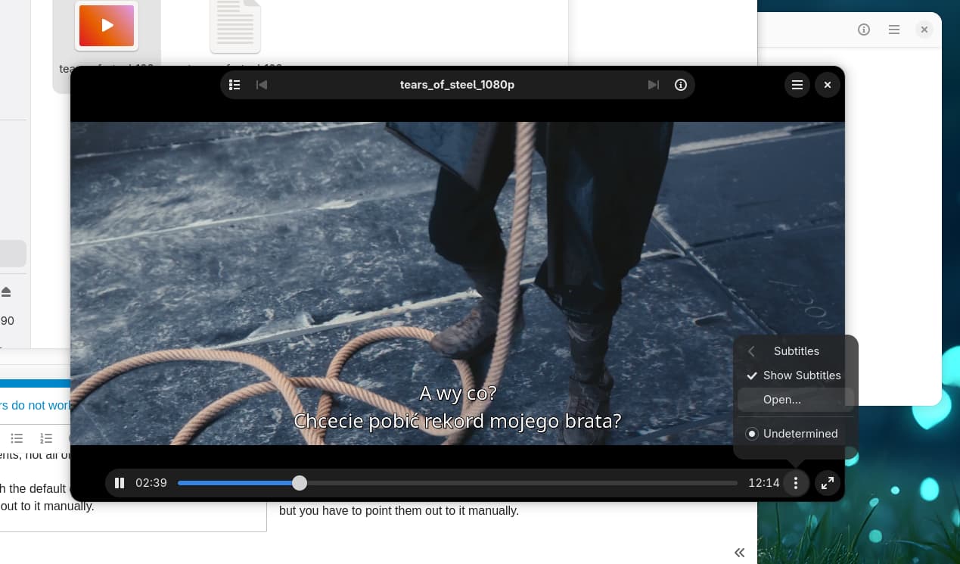
Task: Click the video seek bar thumb
Action: pyautogui.click(x=300, y=483)
